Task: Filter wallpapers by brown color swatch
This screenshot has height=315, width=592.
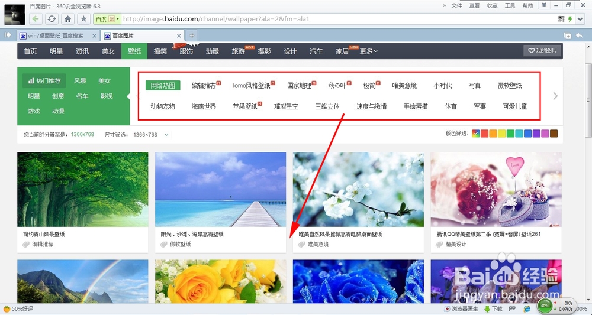Action: [554, 134]
